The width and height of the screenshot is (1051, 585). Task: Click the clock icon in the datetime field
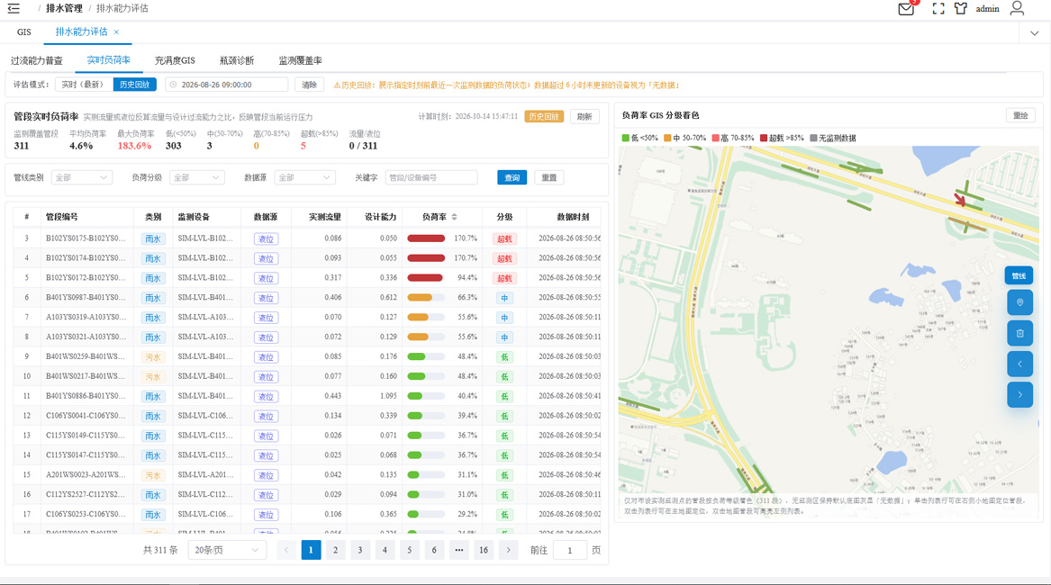click(174, 85)
